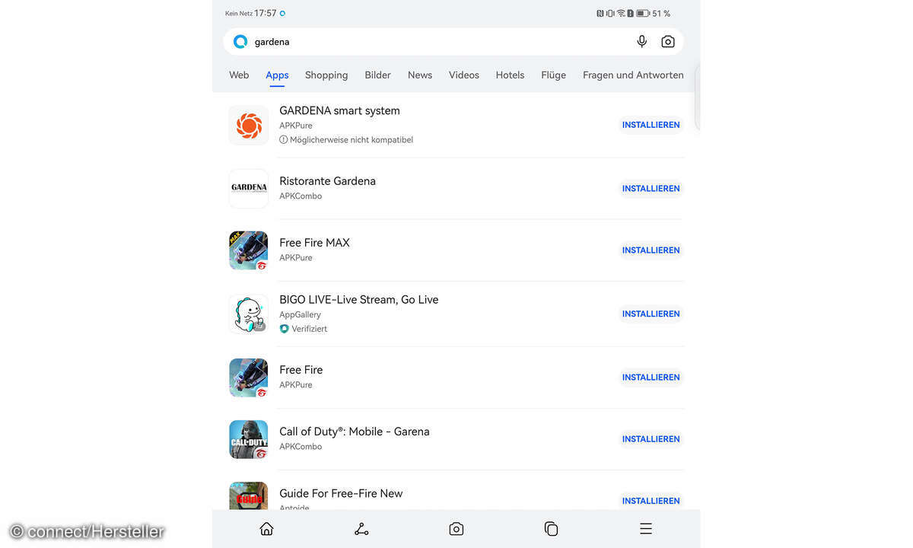This screenshot has height=548, width=913.
Task: Tap GARDENA smart system app icon
Action: [249, 125]
